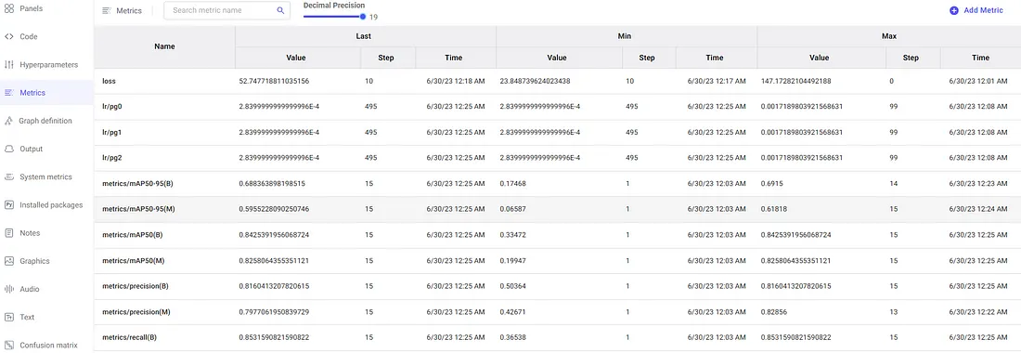The height and width of the screenshot is (353, 1021).
Task: Click the search magnifier icon
Action: (x=280, y=10)
